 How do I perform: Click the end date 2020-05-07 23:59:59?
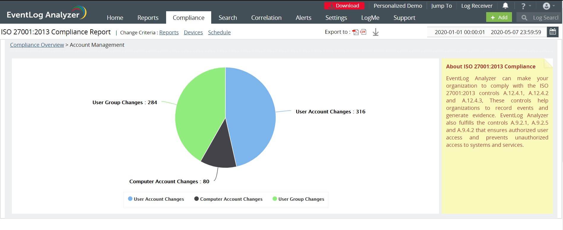pos(516,32)
